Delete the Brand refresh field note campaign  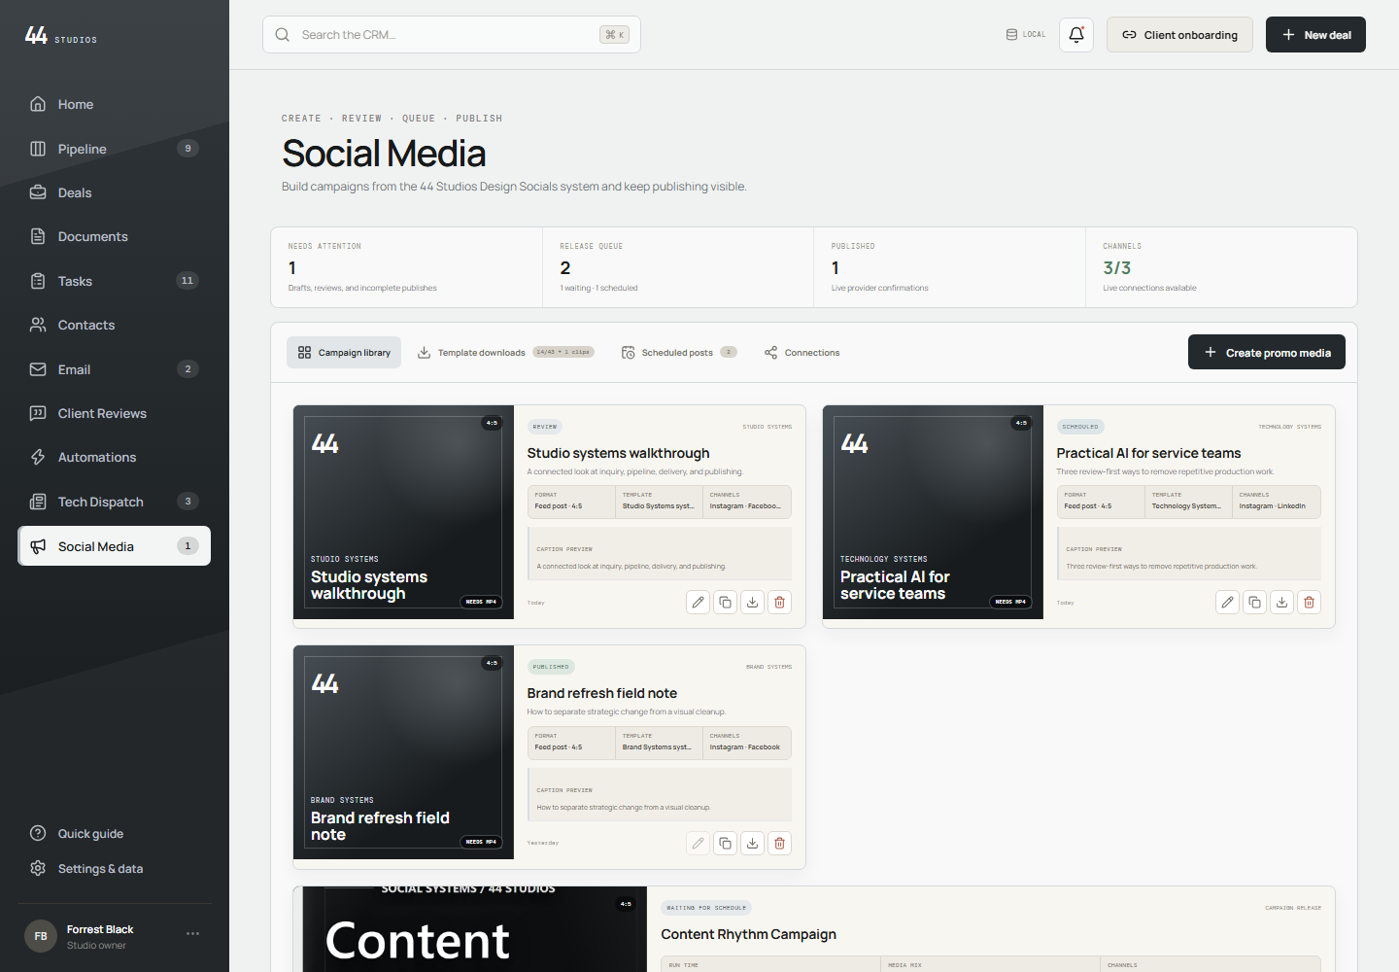pyautogui.click(x=780, y=844)
